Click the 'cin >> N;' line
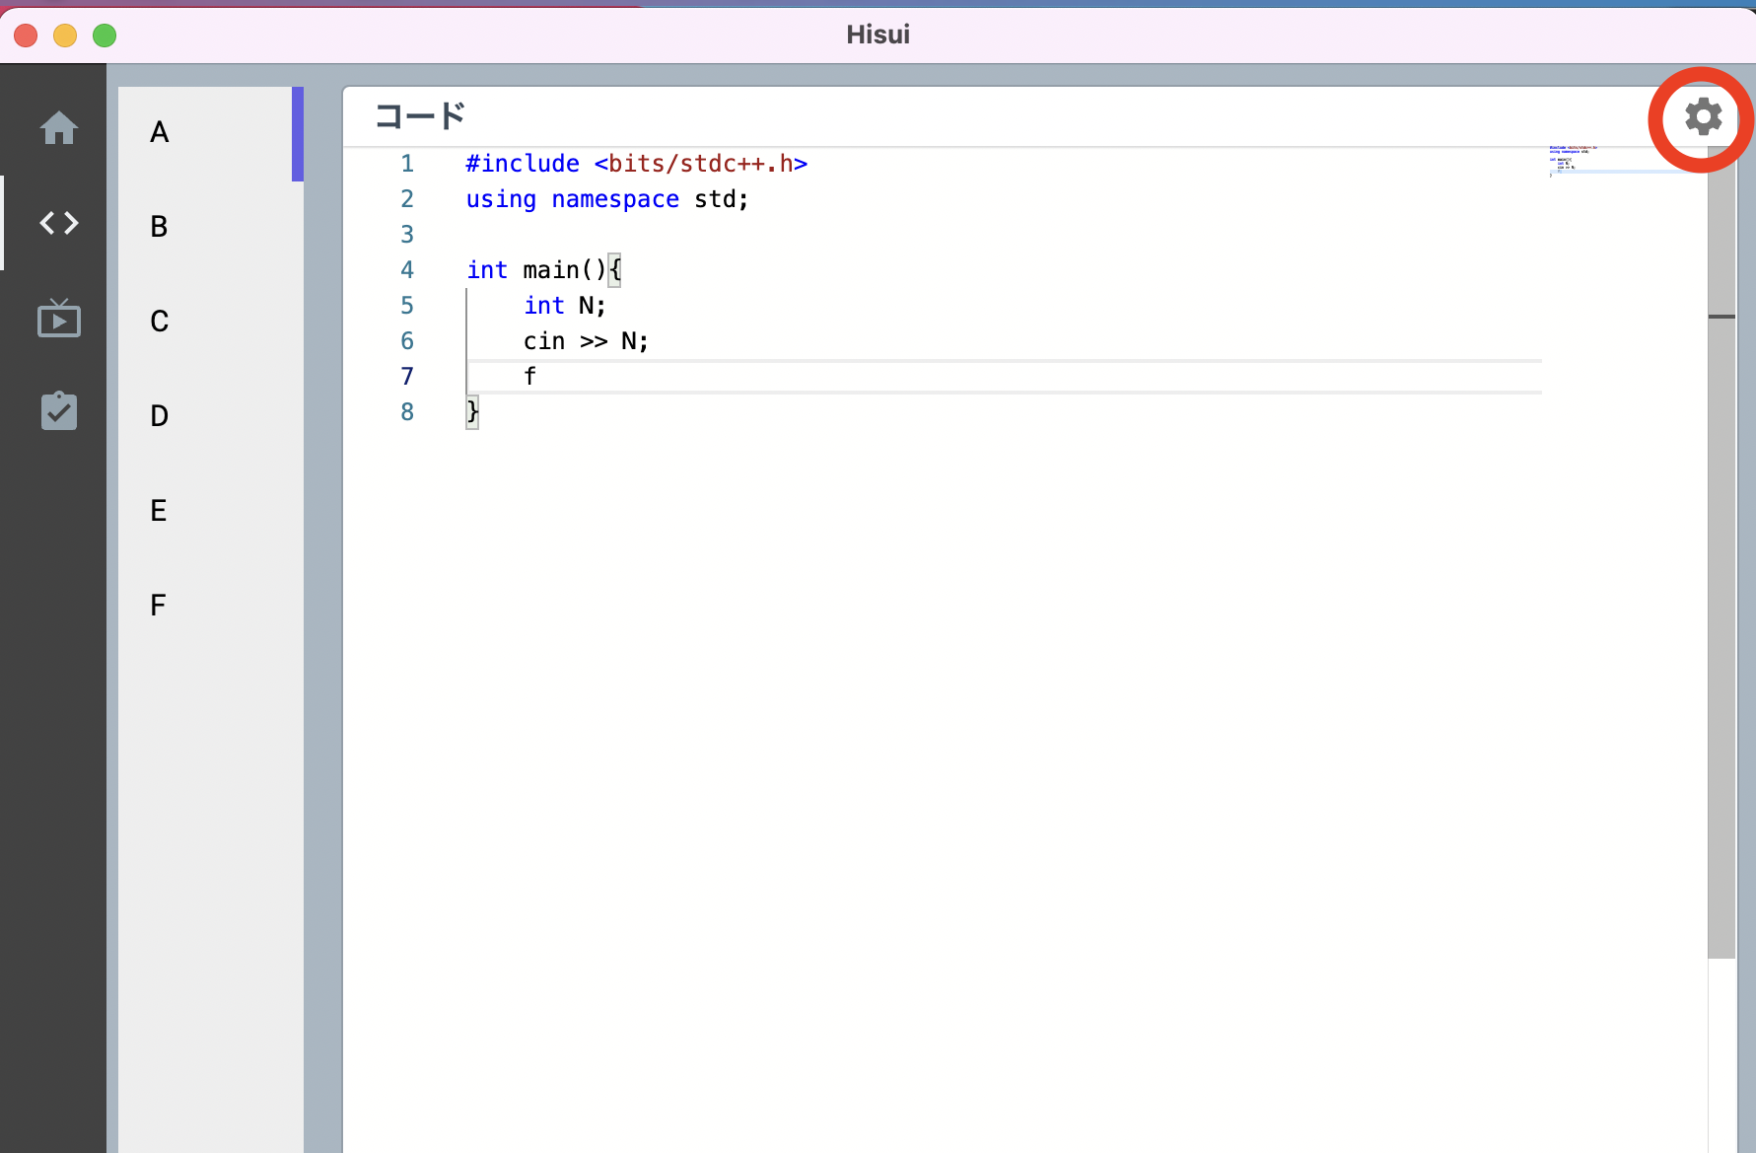The width and height of the screenshot is (1756, 1153). click(x=586, y=341)
